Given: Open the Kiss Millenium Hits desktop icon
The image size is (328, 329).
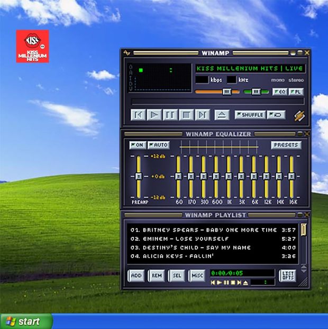Looking at the screenshot, I should 32,46.
